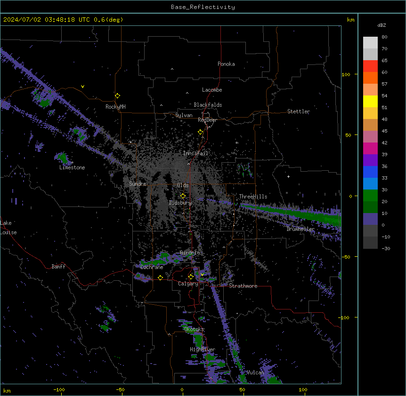Select the 0 tick label on the horizontal axis

(x=182, y=389)
